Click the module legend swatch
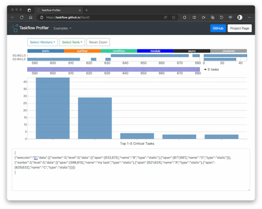This screenshot has width=262, height=209. tap(155, 51)
